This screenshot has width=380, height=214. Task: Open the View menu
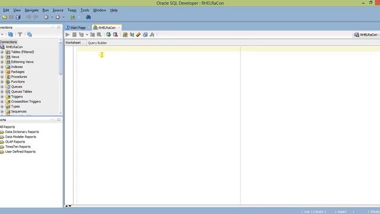point(17,10)
